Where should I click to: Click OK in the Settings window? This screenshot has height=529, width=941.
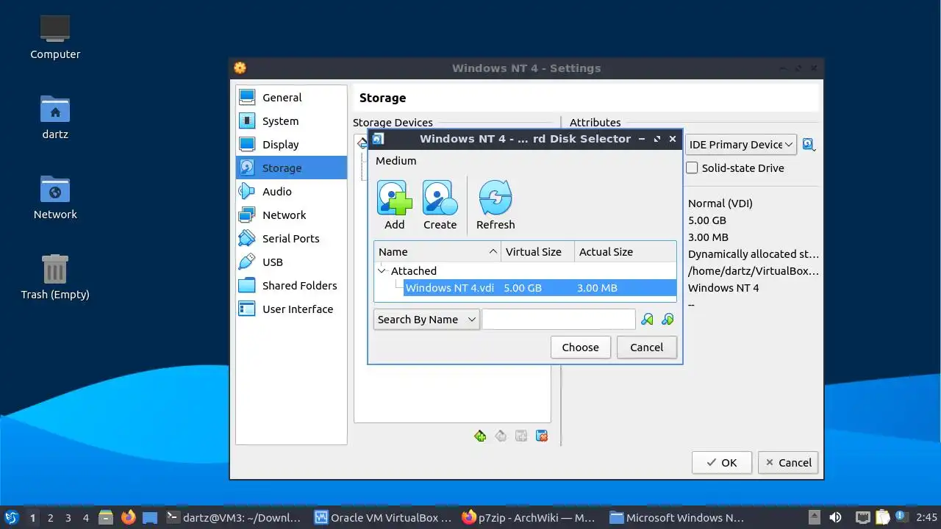[722, 462]
